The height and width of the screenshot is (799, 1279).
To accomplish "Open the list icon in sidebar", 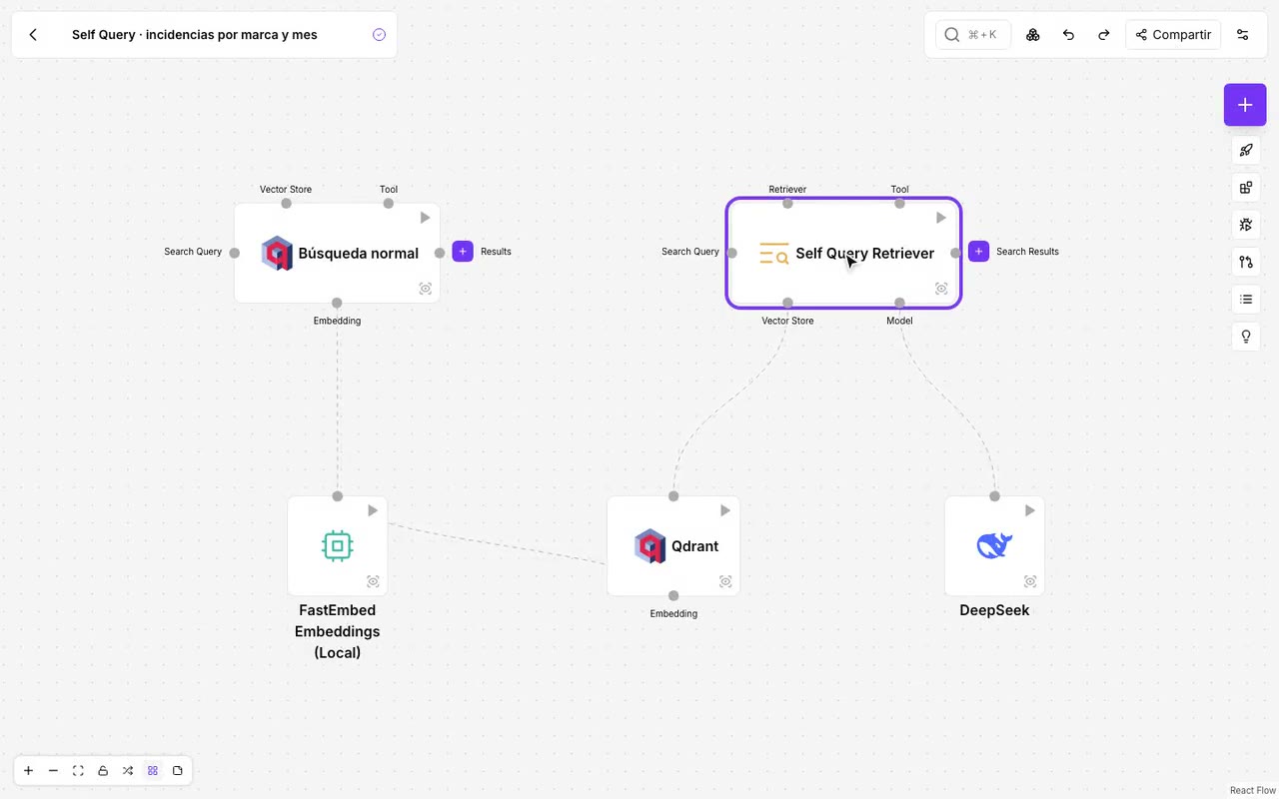I will (1246, 299).
